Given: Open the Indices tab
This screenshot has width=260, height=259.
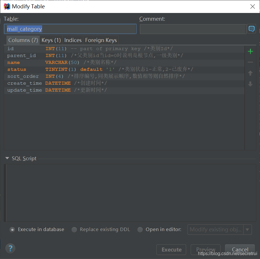Looking at the screenshot, I should pyautogui.click(x=73, y=40).
